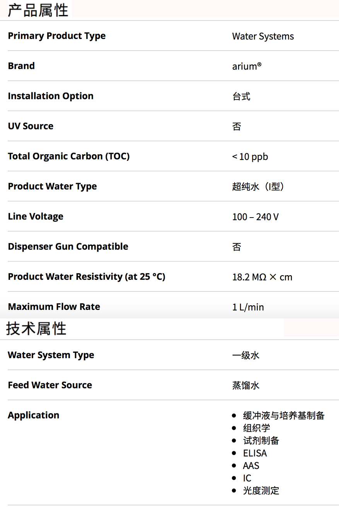Select the Installation Option label
Viewport: 339px width, 507px height.
51,96
